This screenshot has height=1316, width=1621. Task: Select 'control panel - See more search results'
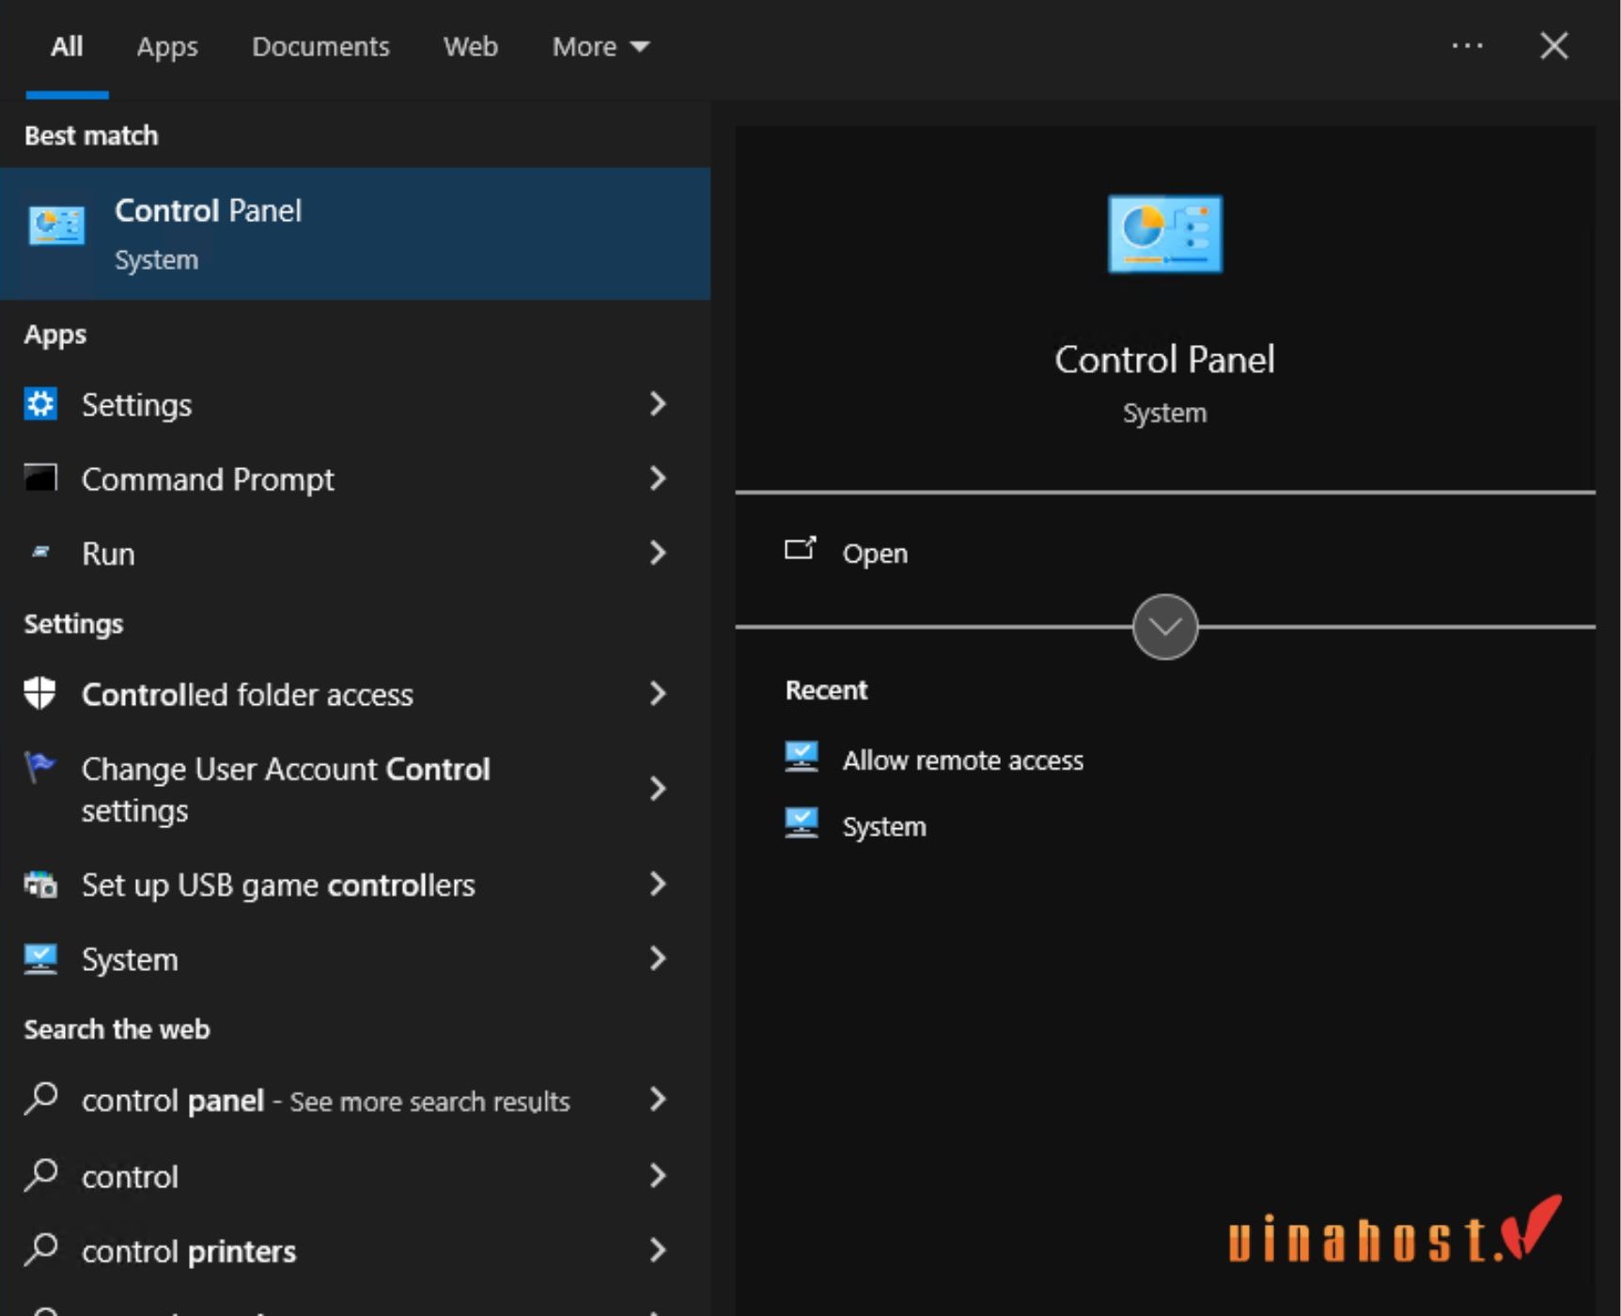(x=355, y=1100)
